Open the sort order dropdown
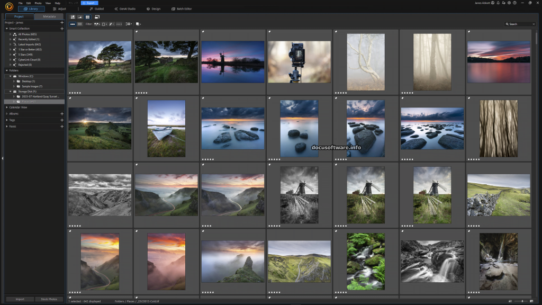This screenshot has width=542, height=305. coord(129,24)
